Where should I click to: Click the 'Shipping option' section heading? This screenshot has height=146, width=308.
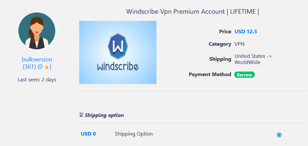click(104, 115)
